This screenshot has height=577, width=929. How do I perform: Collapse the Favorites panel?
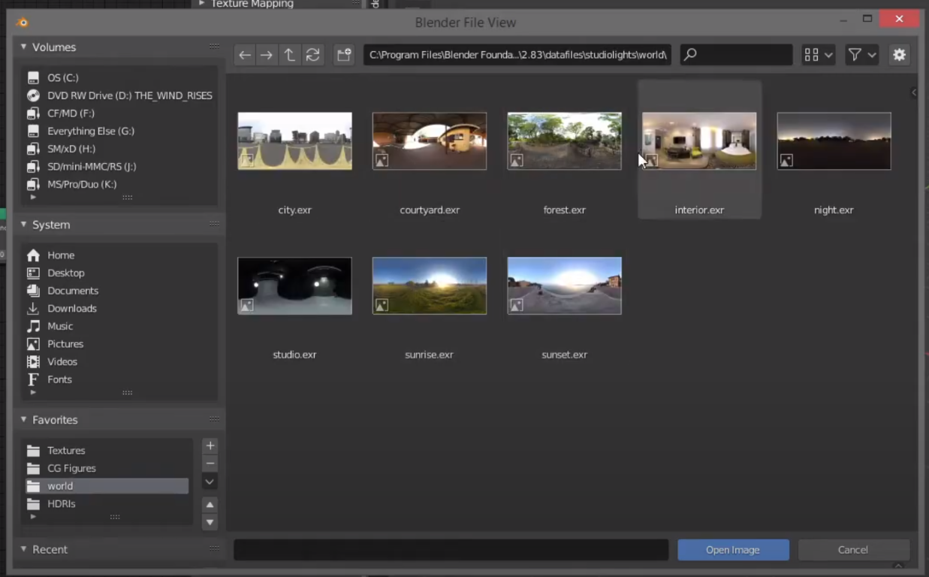coord(23,419)
